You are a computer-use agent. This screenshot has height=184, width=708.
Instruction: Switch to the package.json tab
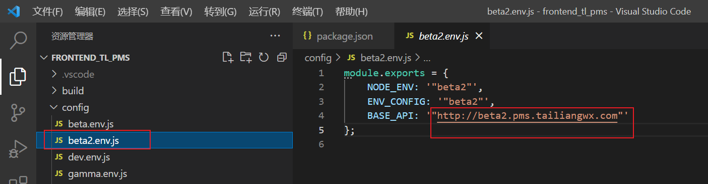point(343,36)
